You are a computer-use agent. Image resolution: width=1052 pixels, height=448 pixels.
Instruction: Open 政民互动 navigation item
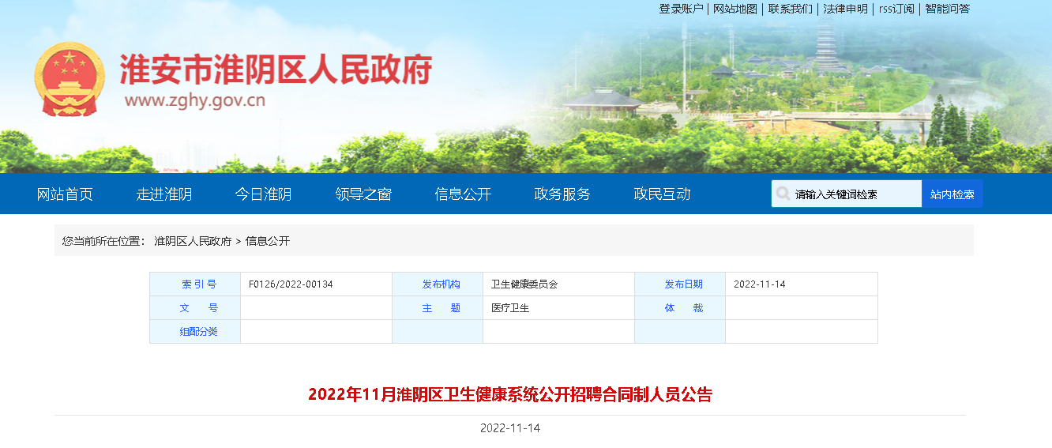pyautogui.click(x=662, y=194)
